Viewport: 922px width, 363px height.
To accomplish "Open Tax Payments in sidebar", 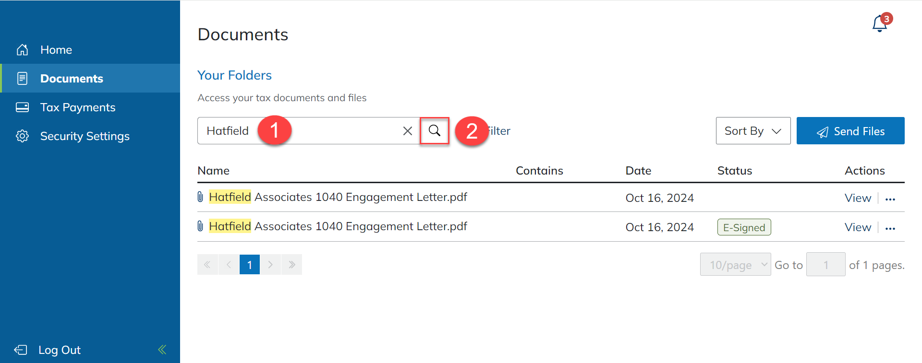I will [78, 107].
